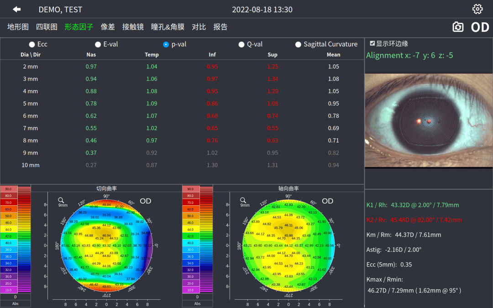Click the camera capture icon
493x308 pixels.
pos(458,27)
